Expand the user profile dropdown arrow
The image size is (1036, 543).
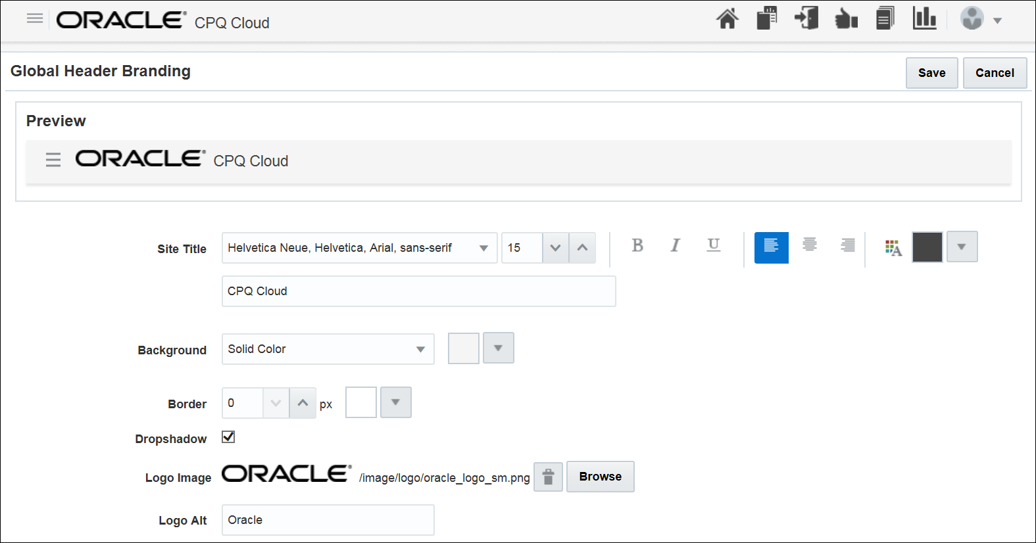click(997, 20)
